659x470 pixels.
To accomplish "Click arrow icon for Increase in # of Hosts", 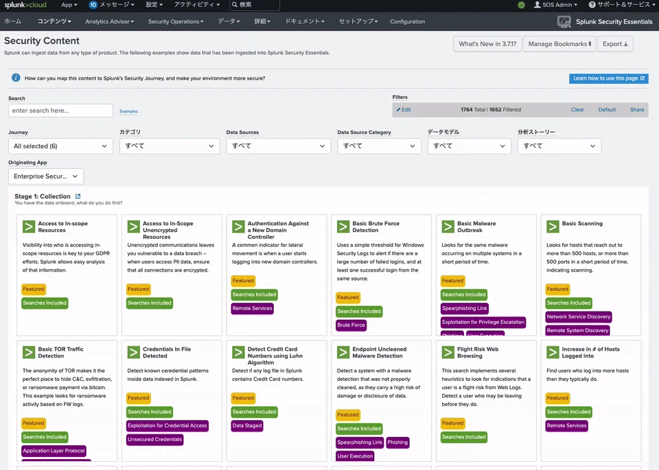I will (553, 352).
